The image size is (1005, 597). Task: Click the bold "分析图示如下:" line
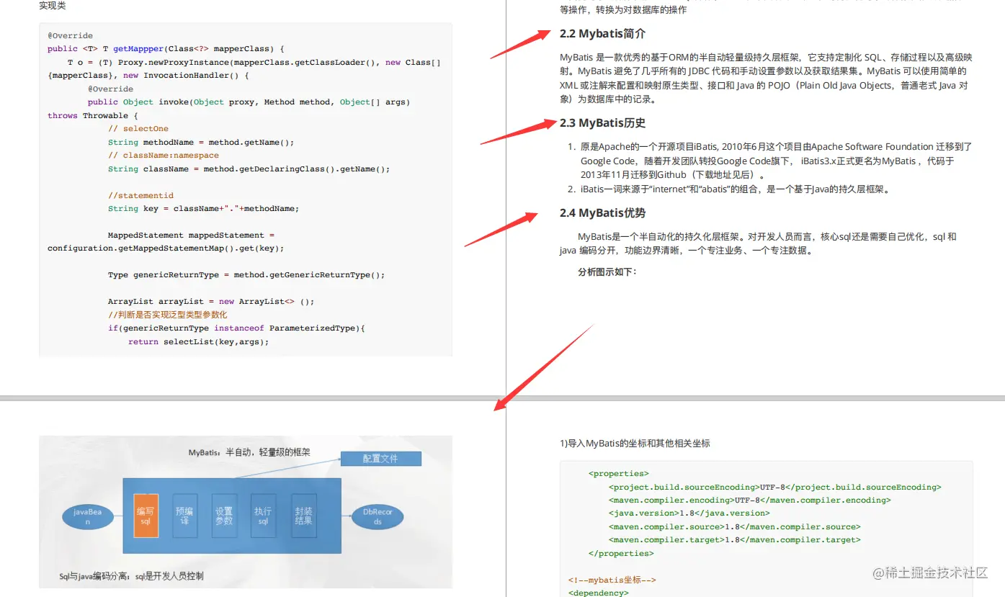(x=607, y=271)
